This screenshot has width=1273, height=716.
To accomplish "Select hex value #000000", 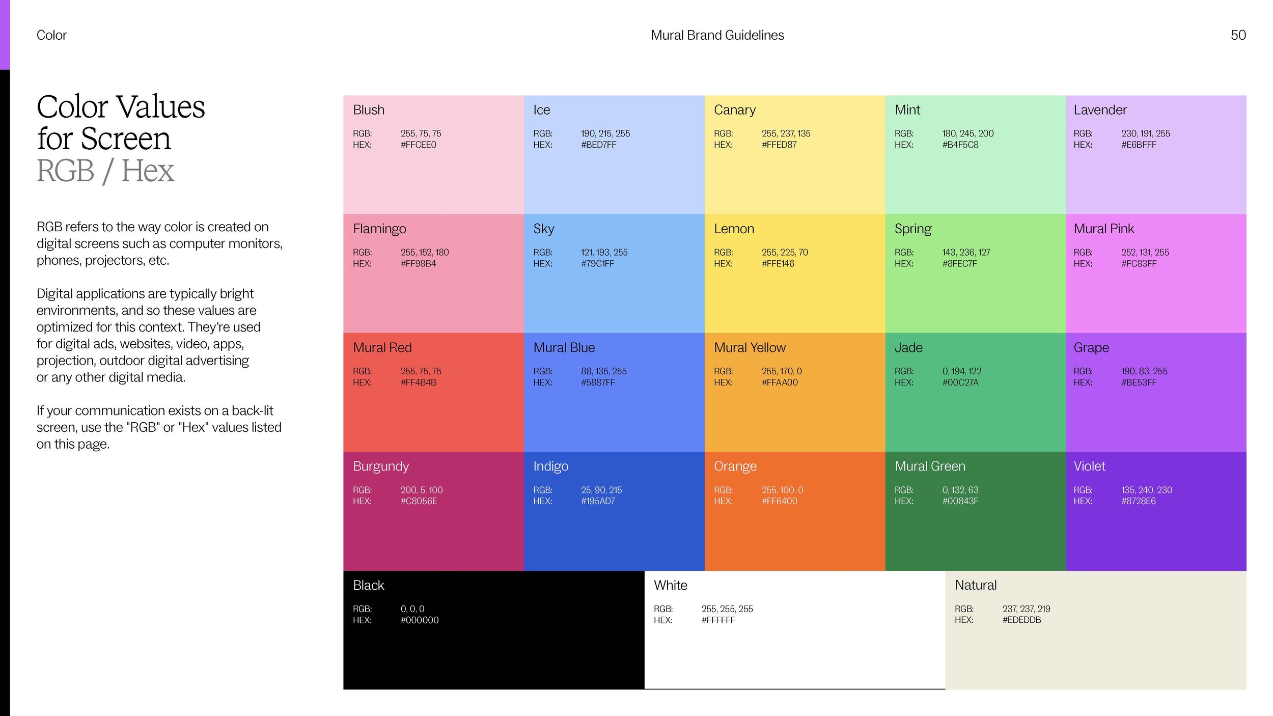I will 420,620.
